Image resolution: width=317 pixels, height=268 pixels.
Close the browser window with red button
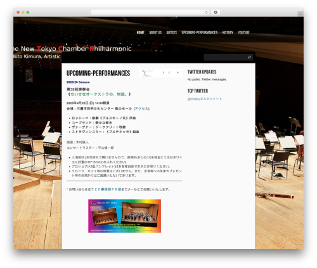pos(18,13)
